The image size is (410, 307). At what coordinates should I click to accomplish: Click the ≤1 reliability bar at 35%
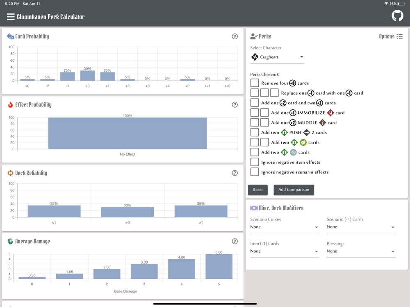pyautogui.click(x=54, y=212)
